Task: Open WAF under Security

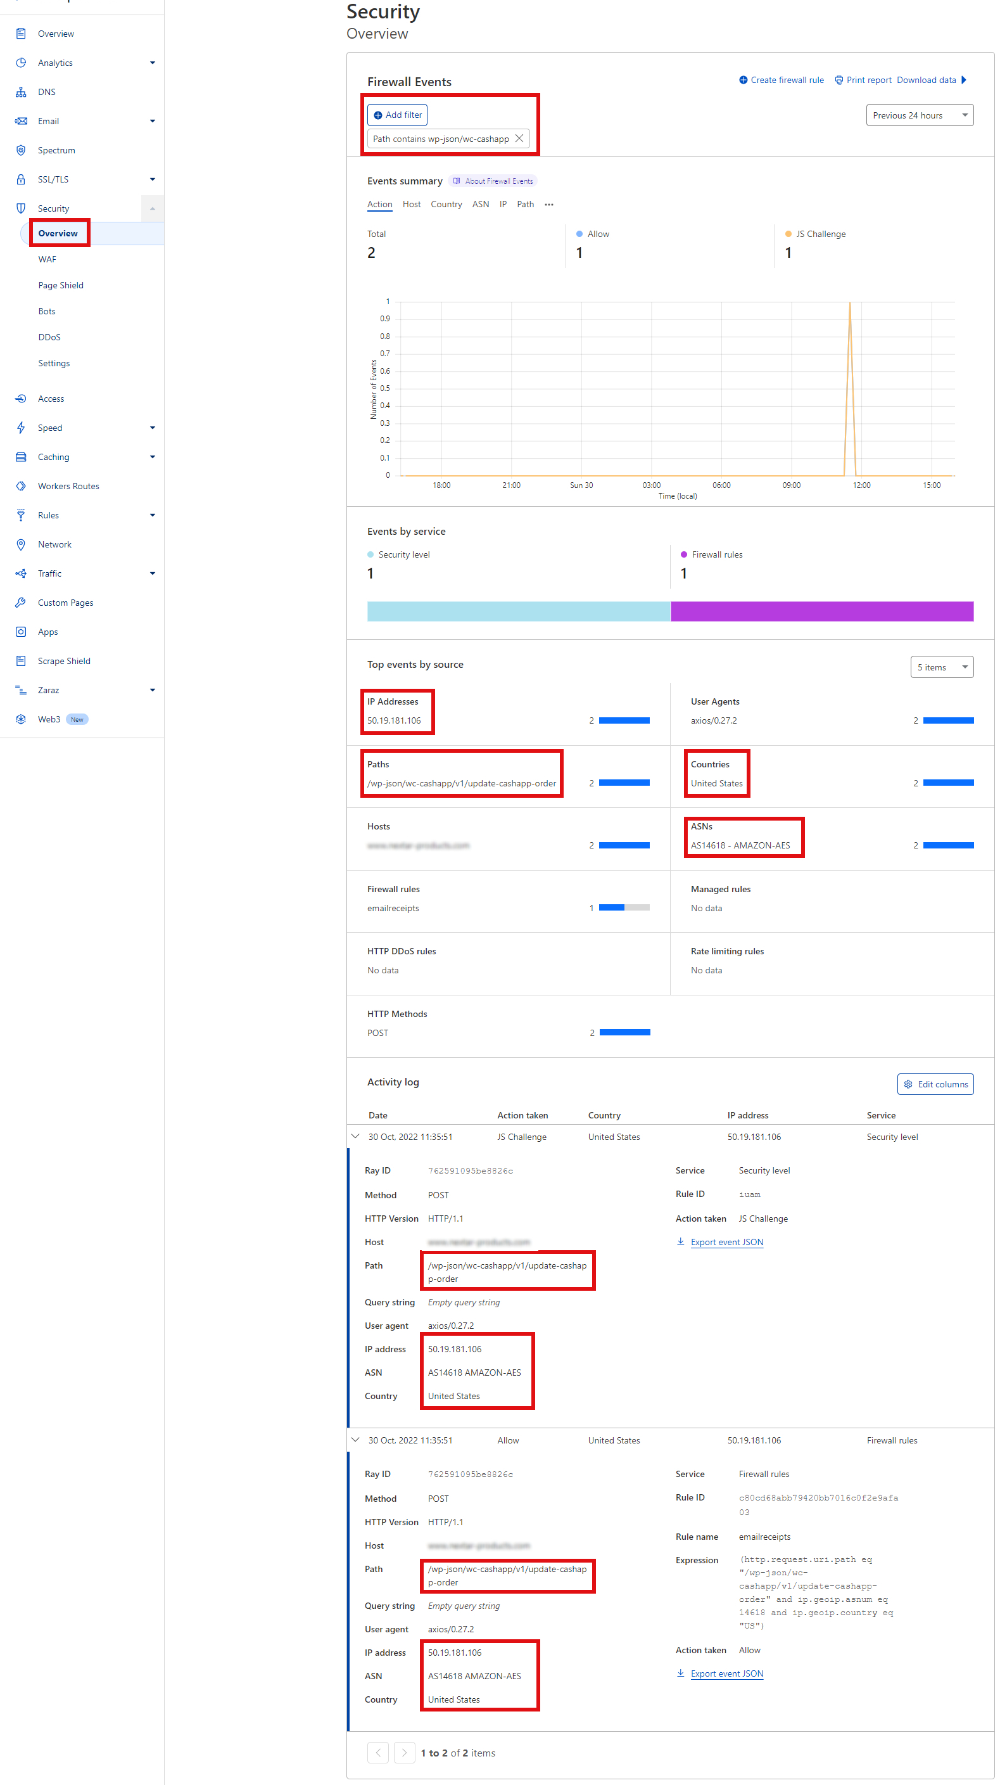Action: 47,259
